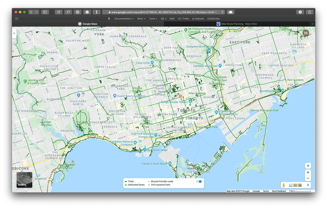Show downloads with the download arrow icon
The image size is (327, 208).
click(300, 12)
